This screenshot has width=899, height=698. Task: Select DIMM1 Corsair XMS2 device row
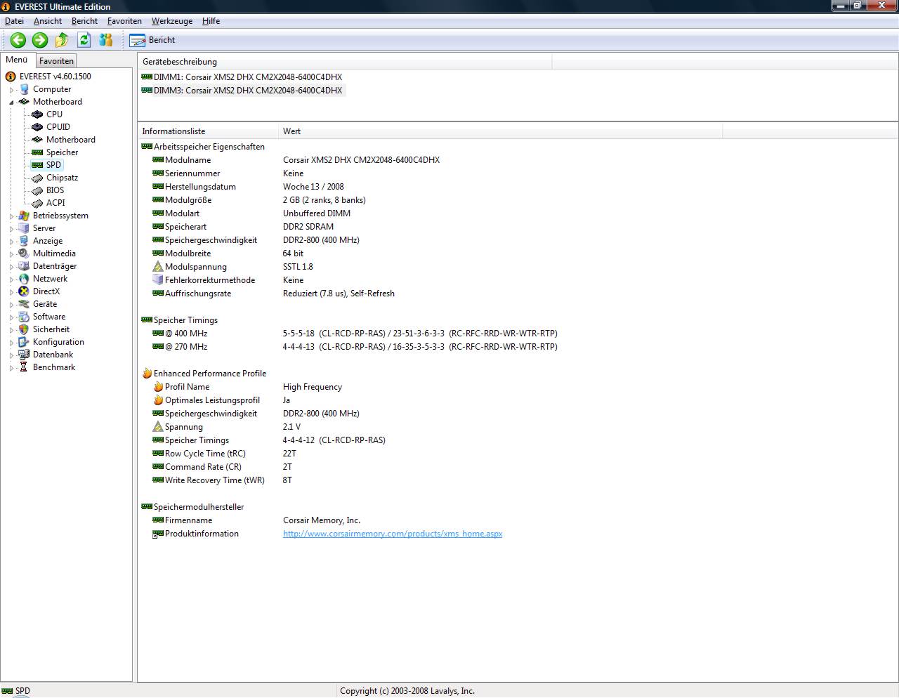[x=242, y=77]
